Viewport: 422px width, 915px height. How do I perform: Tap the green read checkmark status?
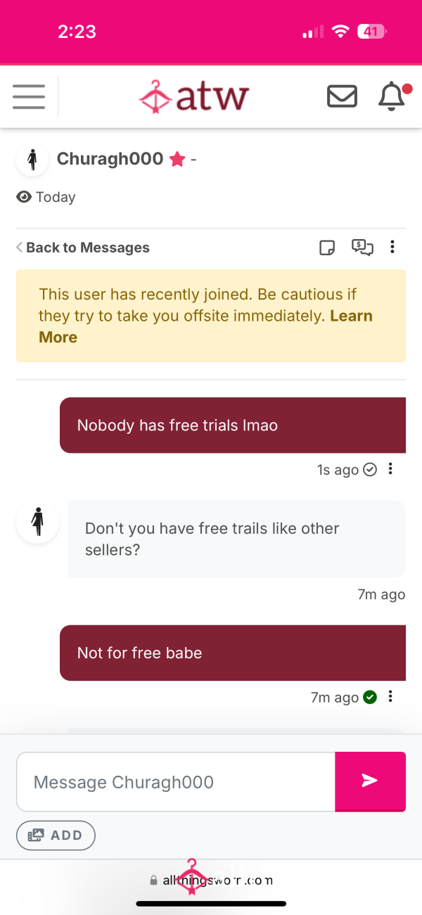(370, 698)
